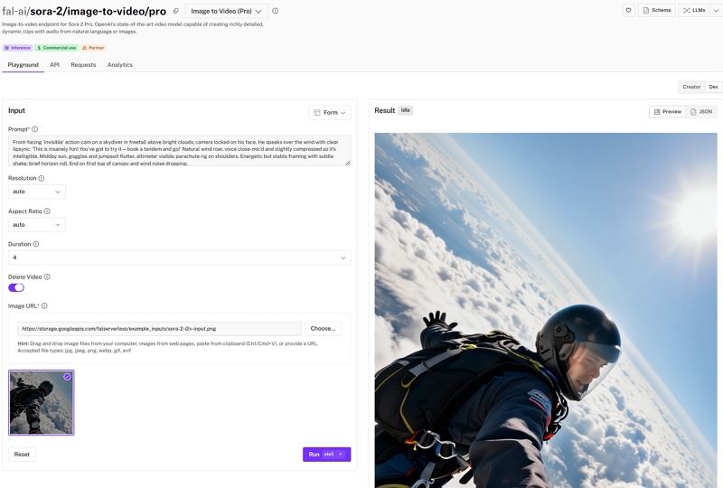Click the Choose... file button

(x=323, y=328)
